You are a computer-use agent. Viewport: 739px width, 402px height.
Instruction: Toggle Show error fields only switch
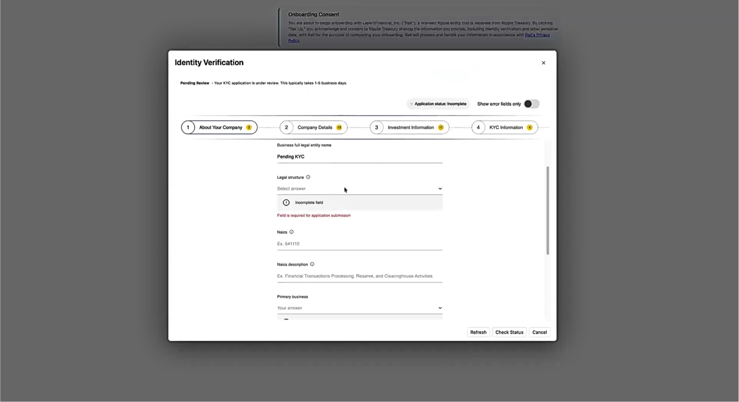point(531,104)
